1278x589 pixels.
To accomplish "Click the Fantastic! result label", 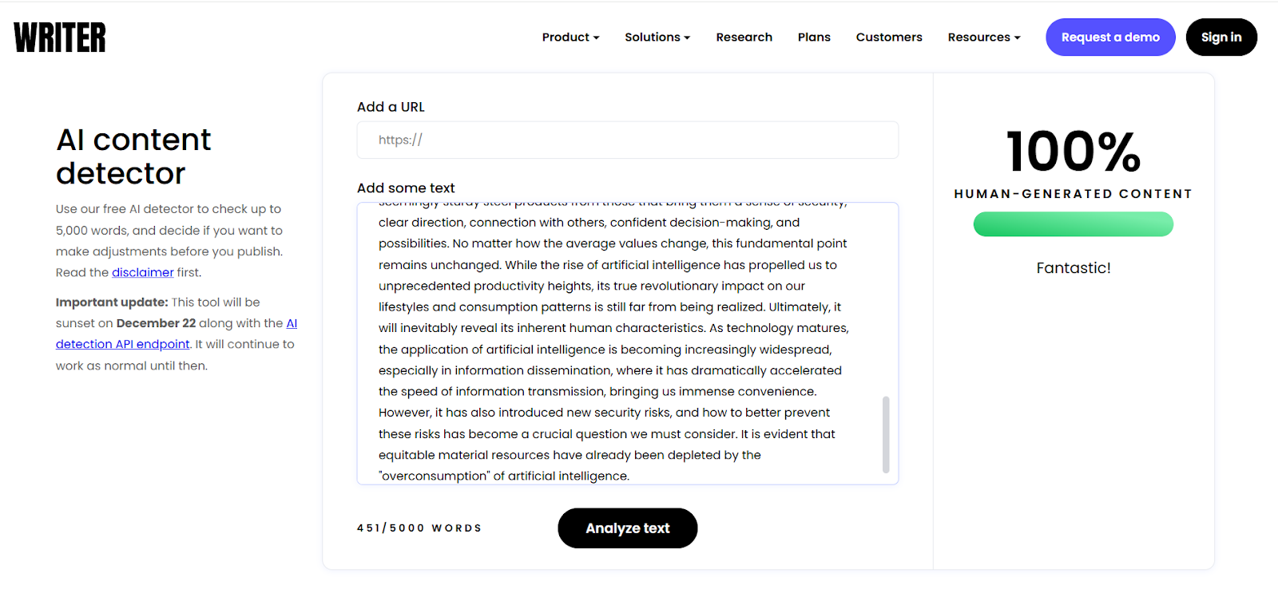I will tap(1073, 267).
